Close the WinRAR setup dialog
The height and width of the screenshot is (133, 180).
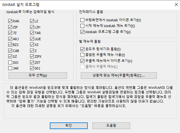pos(176,5)
